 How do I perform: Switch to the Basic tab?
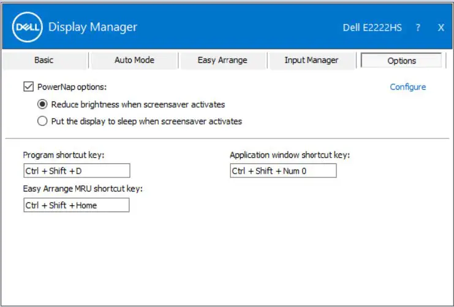coord(44,60)
